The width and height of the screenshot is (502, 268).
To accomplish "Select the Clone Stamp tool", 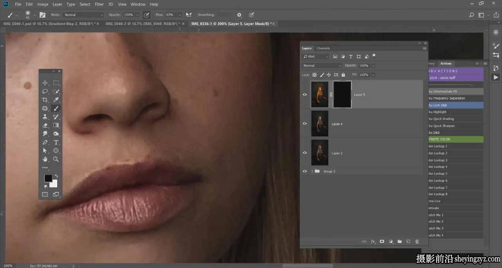I will coord(45,117).
